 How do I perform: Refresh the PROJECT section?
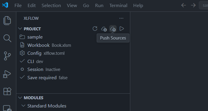(x=95, y=29)
